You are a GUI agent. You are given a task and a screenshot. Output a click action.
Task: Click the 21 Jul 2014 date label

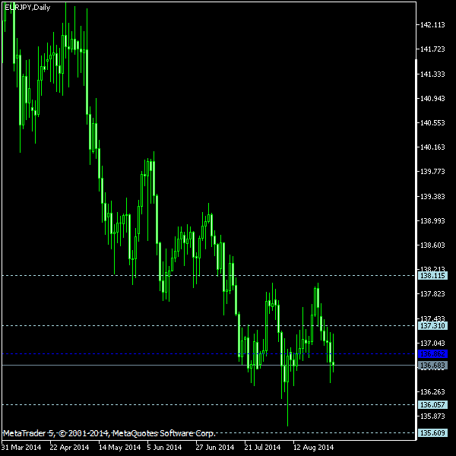[x=262, y=448]
